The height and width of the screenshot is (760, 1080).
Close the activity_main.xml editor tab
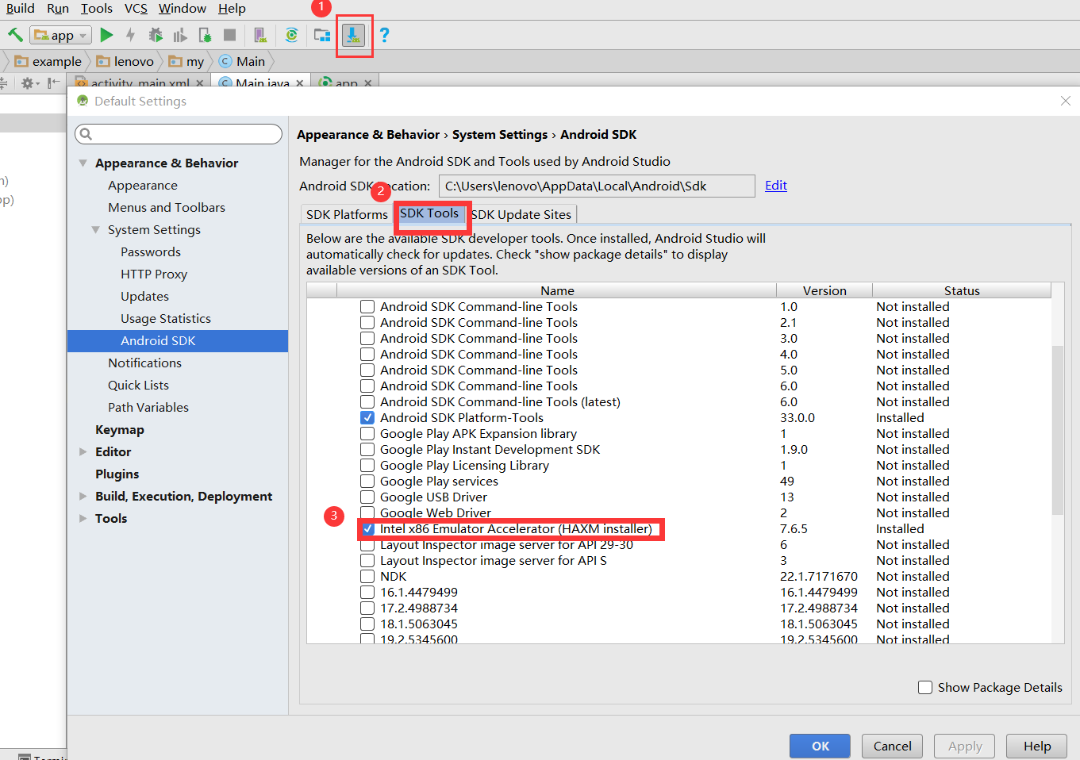click(x=200, y=83)
